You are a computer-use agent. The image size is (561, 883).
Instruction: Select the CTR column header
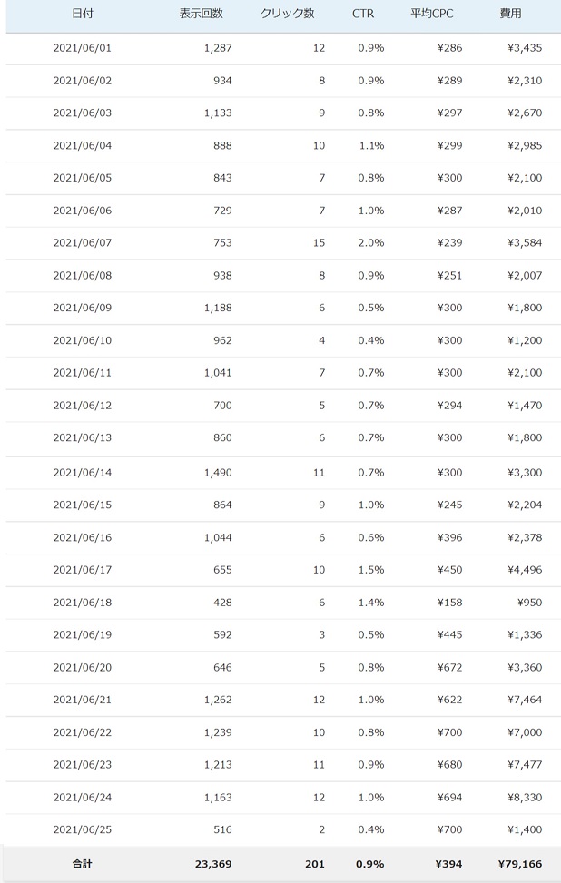363,15
